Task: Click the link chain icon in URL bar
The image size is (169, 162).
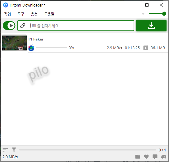Action: (x=23, y=26)
